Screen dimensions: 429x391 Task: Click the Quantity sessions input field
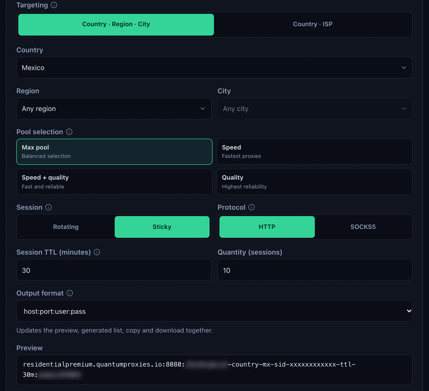click(315, 270)
